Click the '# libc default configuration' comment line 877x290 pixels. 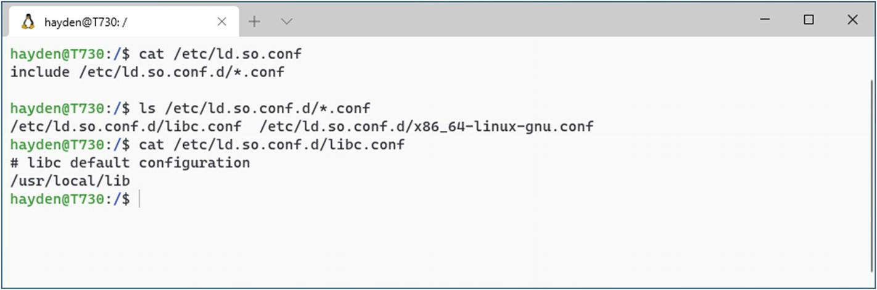tap(130, 163)
